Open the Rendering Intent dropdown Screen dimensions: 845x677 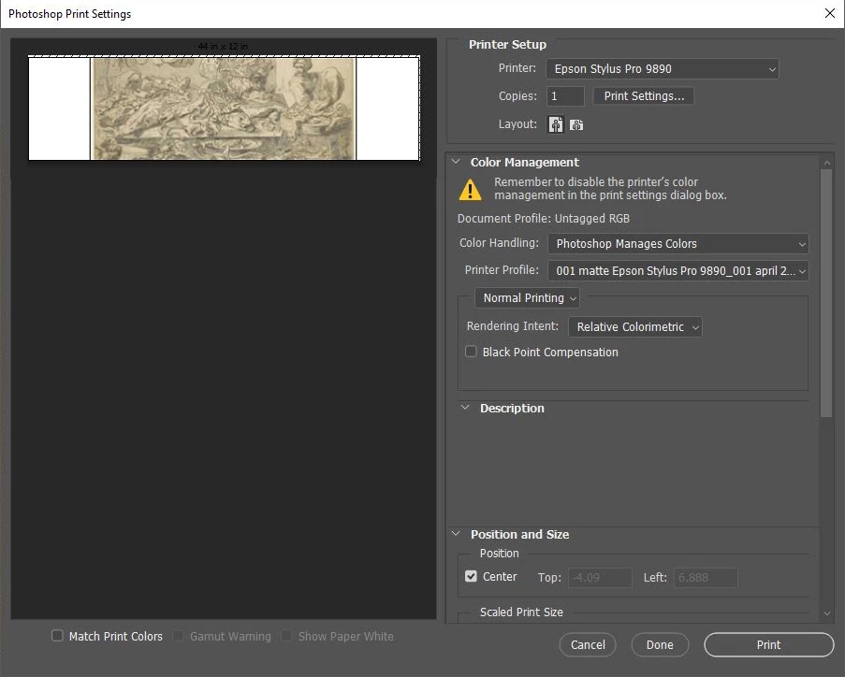coord(634,327)
